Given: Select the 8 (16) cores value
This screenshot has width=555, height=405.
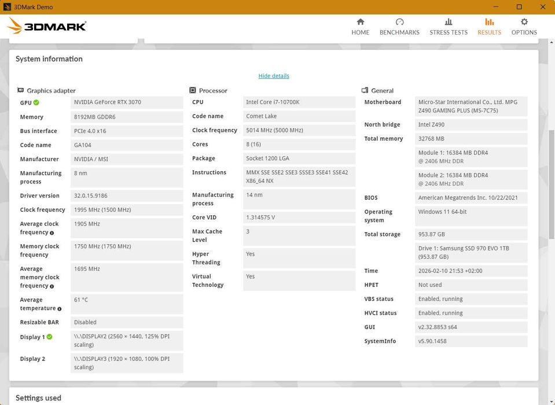Looking at the screenshot, I should pyautogui.click(x=299, y=144).
